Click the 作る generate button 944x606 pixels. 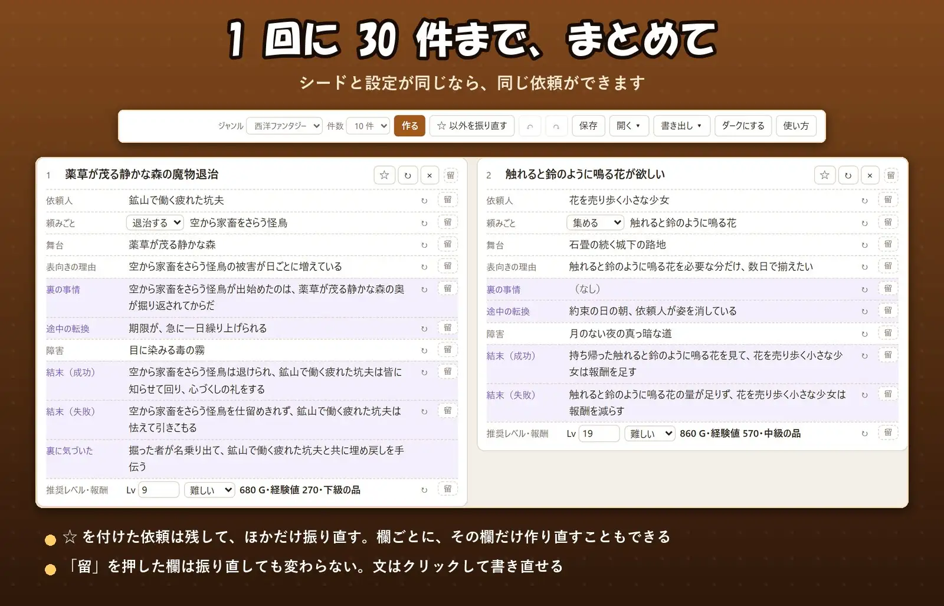coord(410,126)
